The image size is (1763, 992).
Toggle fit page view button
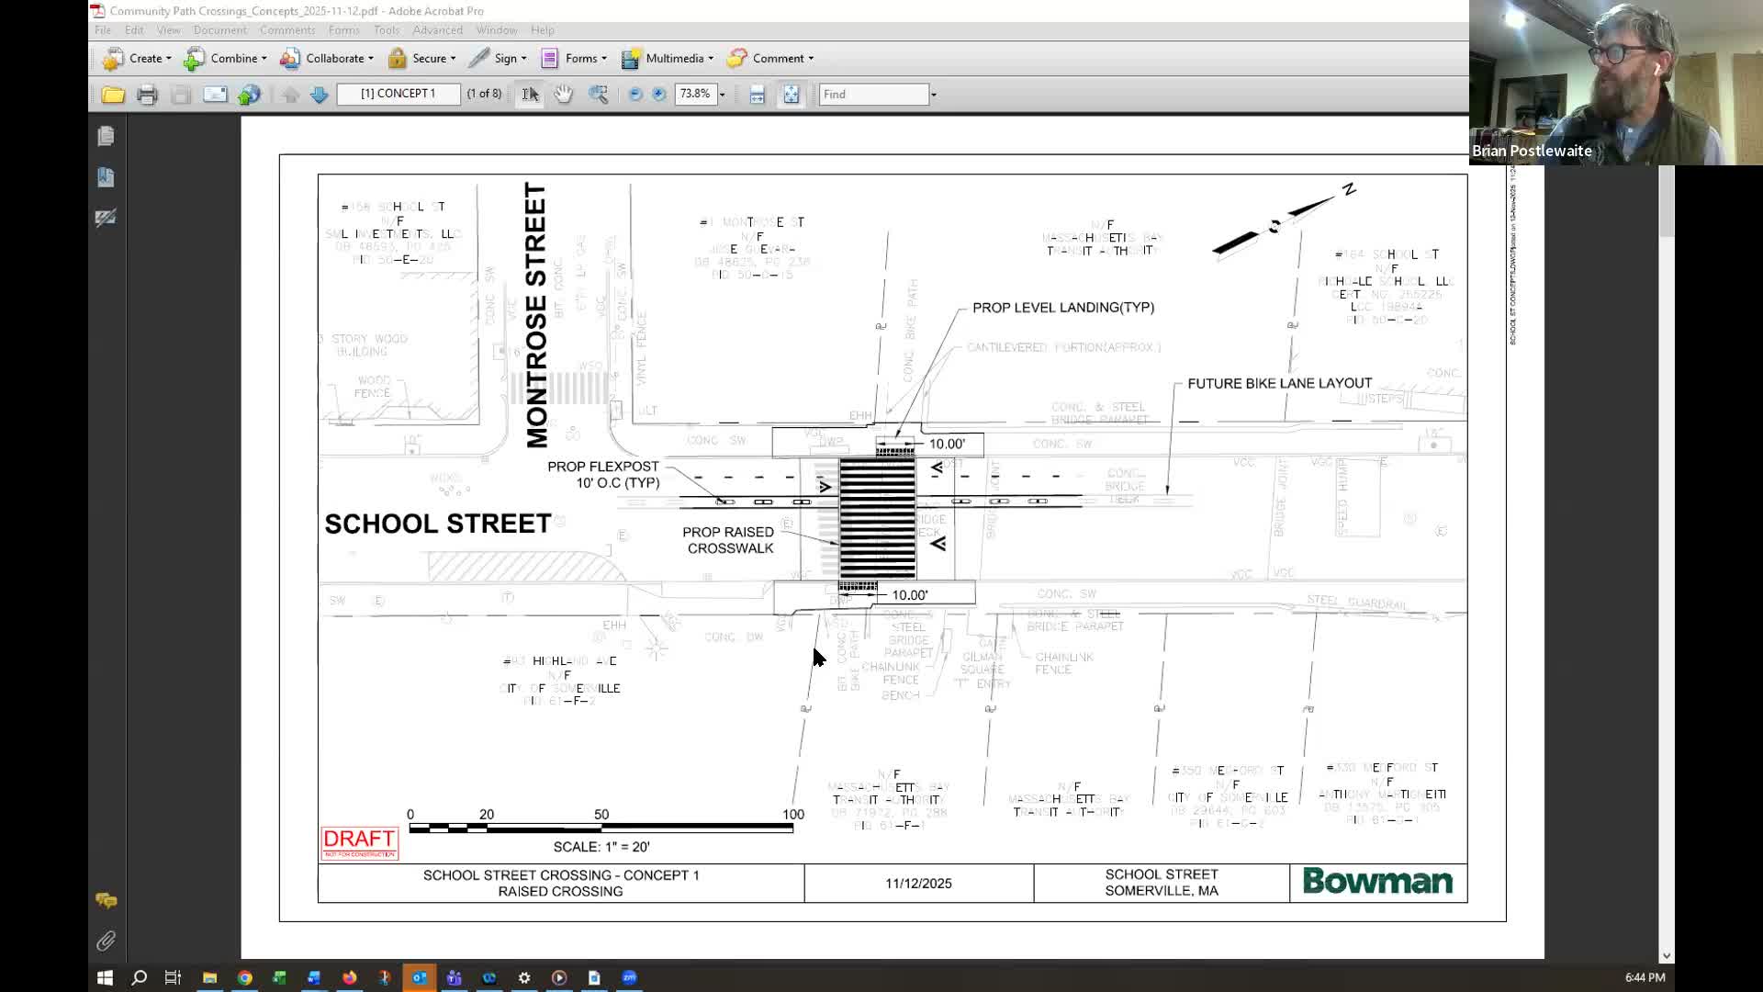pos(792,94)
